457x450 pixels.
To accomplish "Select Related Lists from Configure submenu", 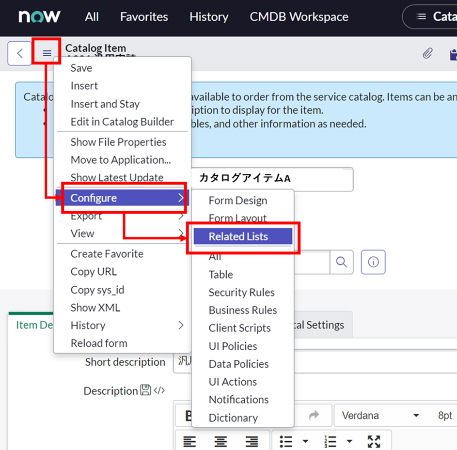I will tap(243, 236).
